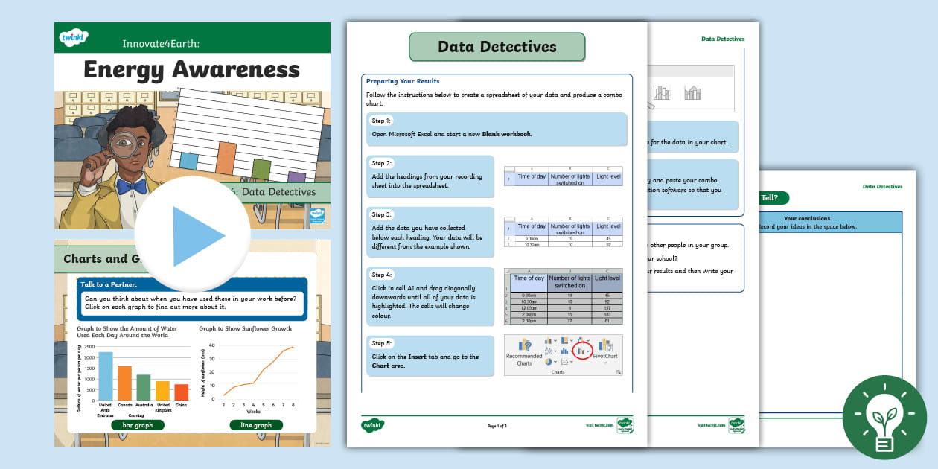This screenshot has height=469, width=938.
Task: Expand the combo chart dropdown arrow
Action: click(588, 351)
